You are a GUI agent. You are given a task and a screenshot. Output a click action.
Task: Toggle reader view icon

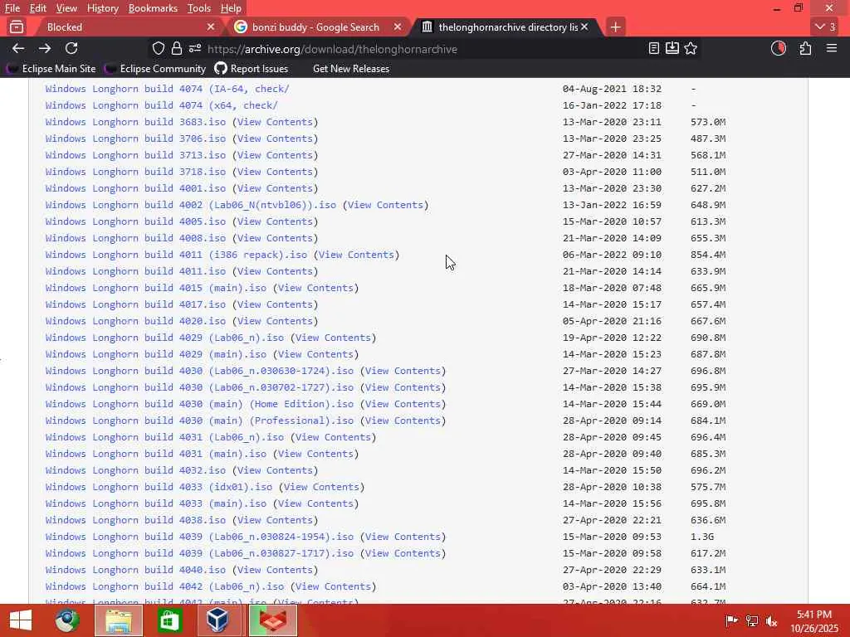coord(654,49)
